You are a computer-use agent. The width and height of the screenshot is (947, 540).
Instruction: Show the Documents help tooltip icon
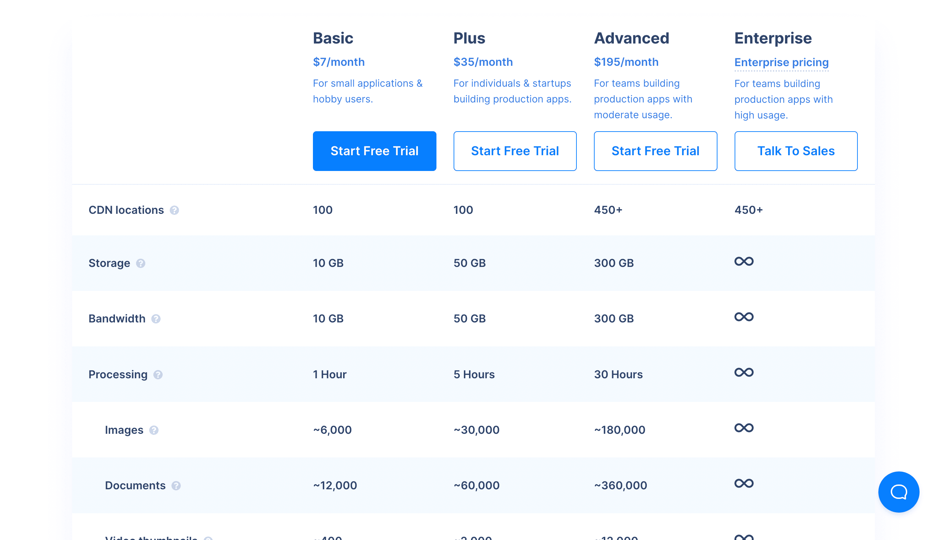click(x=176, y=486)
